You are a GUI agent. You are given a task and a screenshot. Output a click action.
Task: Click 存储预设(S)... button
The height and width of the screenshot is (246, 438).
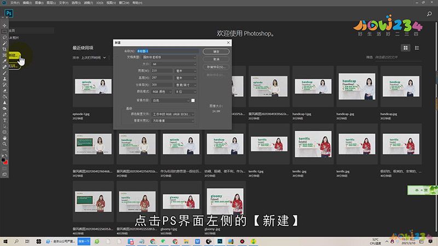pos(216,67)
